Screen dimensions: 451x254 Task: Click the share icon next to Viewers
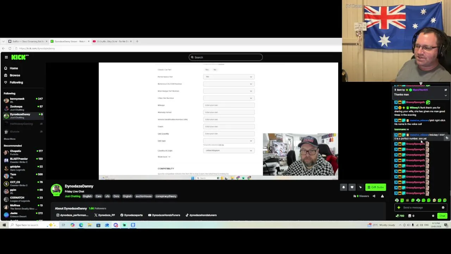pos(374,196)
